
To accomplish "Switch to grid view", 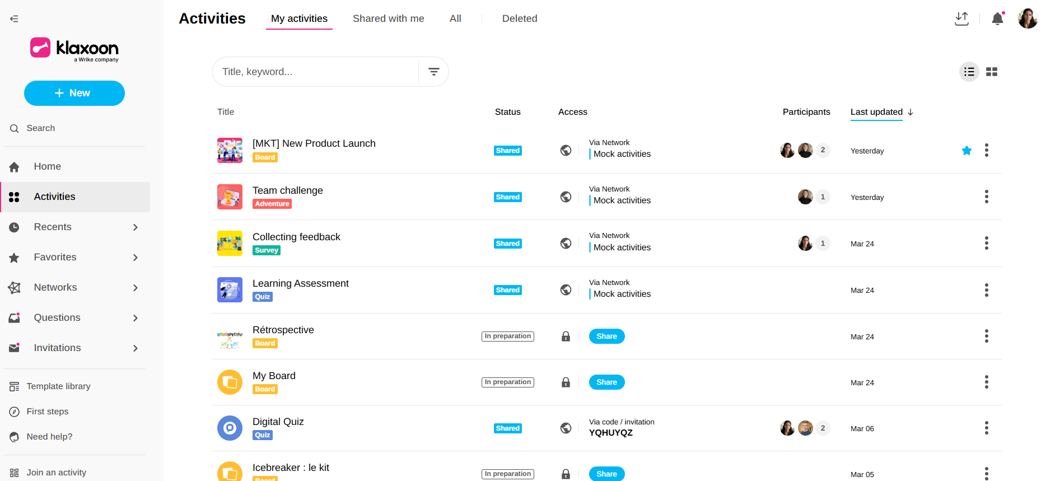I will (x=992, y=72).
